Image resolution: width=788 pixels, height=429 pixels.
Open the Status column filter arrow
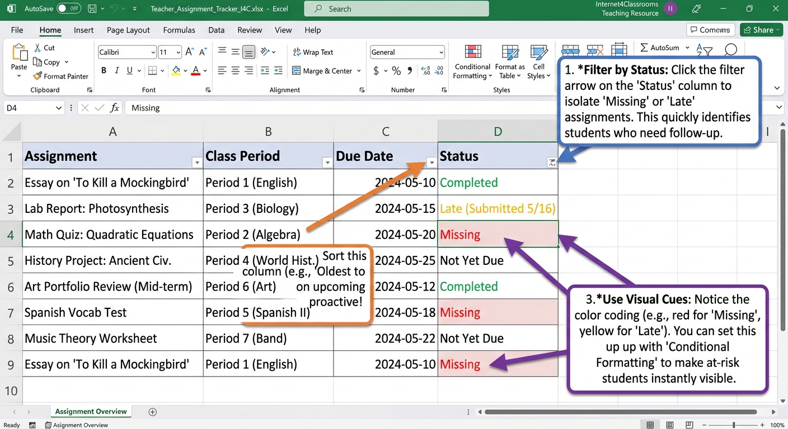pos(552,163)
